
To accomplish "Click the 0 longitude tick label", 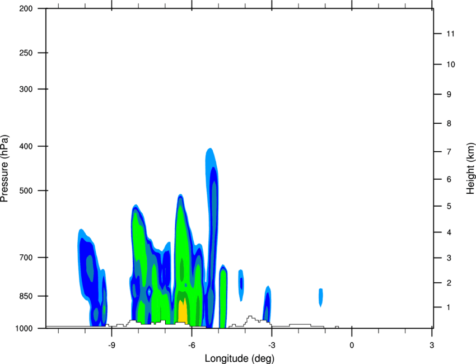I will click(x=352, y=345).
